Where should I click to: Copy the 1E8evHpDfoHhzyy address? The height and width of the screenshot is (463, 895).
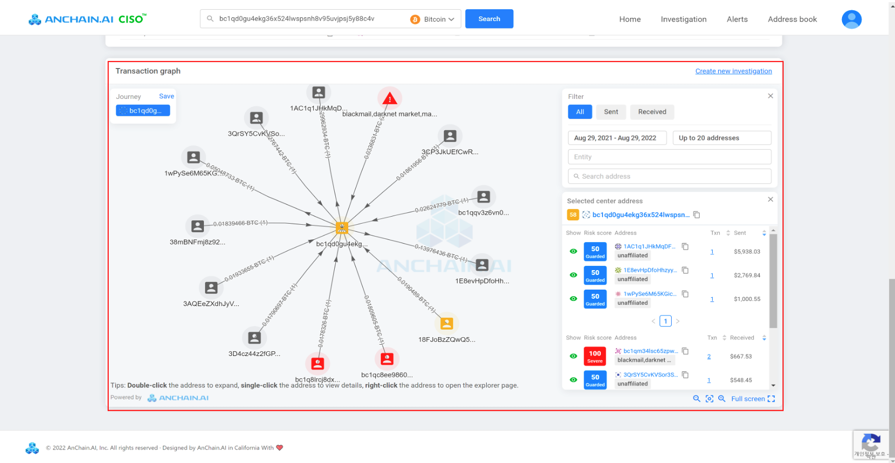[685, 270]
